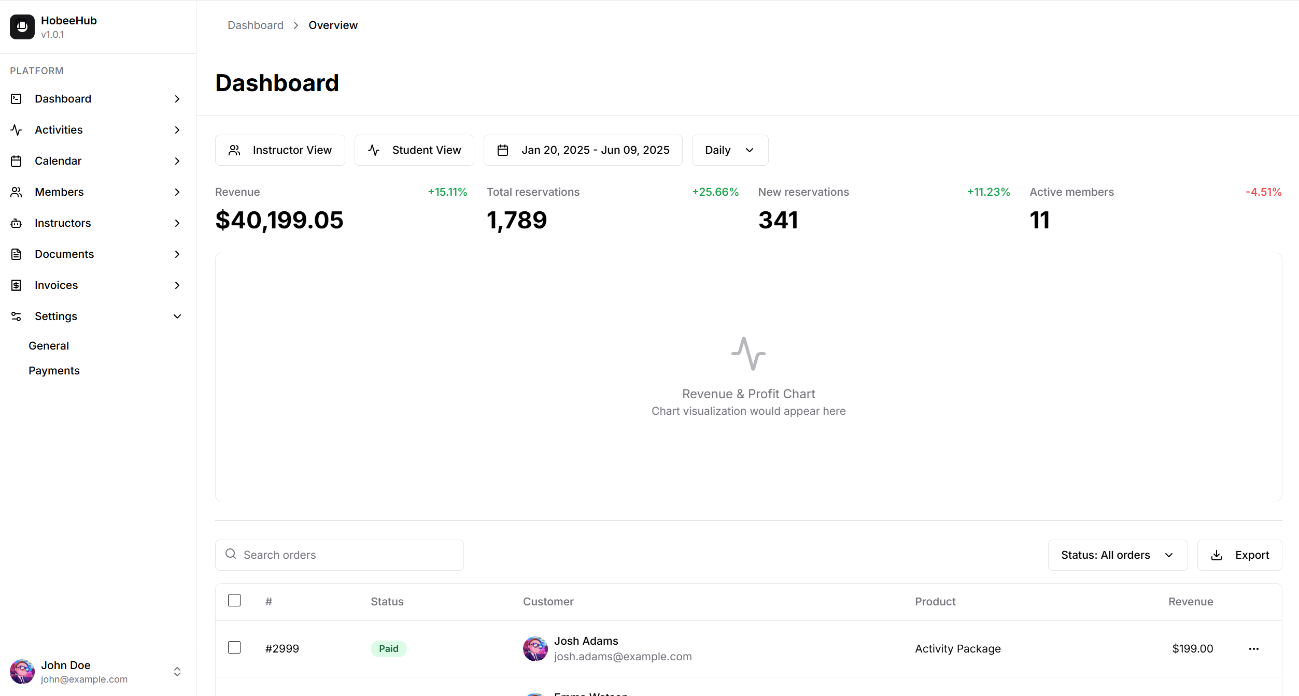The width and height of the screenshot is (1299, 696).
Task: Click the magnifier icon in search orders
Action: tap(231, 554)
